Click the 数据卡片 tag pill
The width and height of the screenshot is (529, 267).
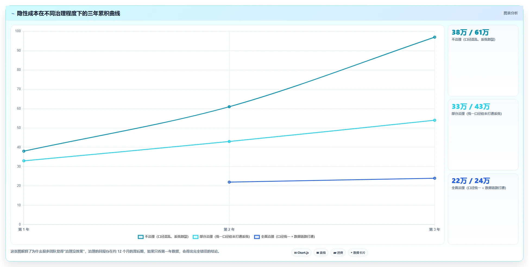(358, 253)
